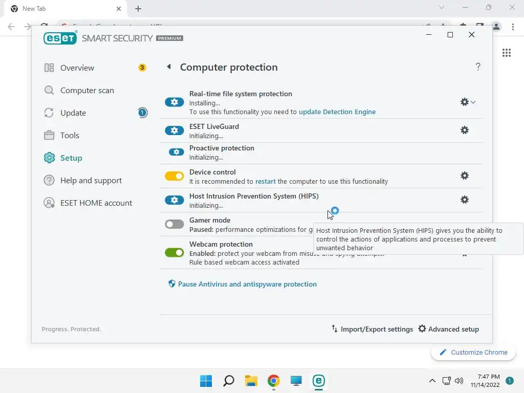Open Help and support
524x393 pixels.
pos(91,181)
